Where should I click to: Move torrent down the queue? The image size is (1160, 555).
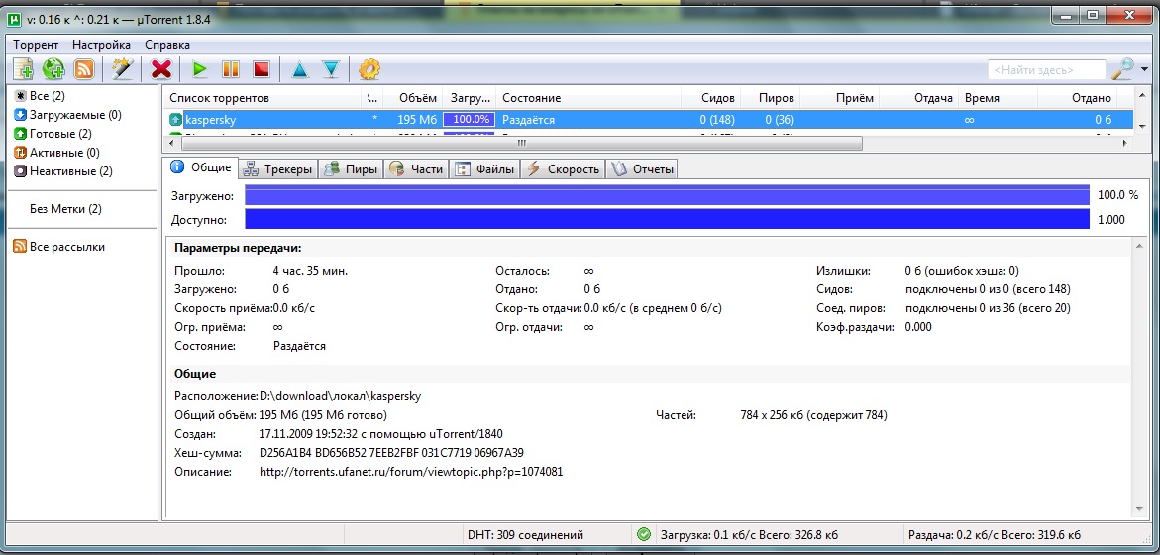tap(330, 69)
